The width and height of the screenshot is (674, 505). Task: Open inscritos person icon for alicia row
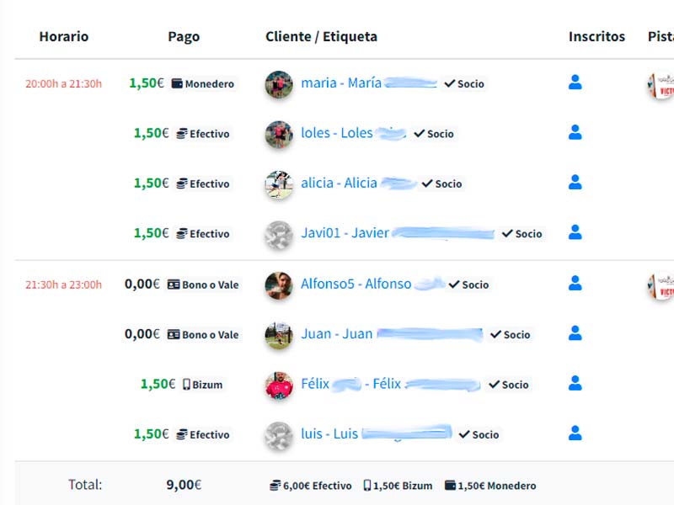(x=575, y=182)
